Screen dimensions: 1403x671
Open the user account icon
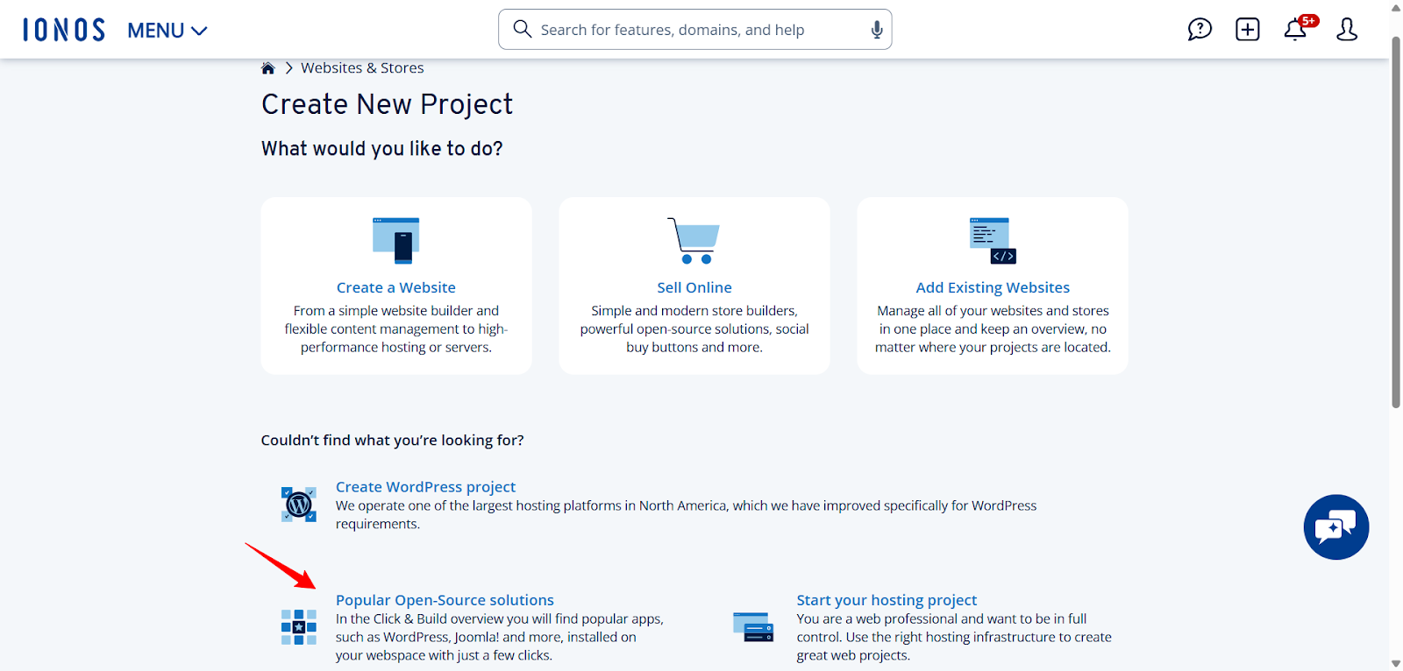click(x=1347, y=30)
